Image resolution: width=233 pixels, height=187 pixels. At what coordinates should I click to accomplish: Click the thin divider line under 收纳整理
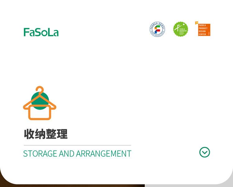(x=77, y=145)
